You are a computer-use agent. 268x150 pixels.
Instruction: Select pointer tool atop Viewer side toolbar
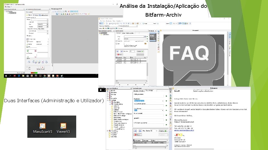point(159,31)
